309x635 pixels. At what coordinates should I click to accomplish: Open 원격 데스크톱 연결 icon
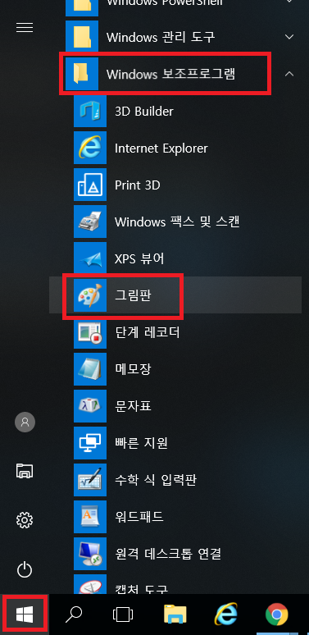tap(90, 554)
